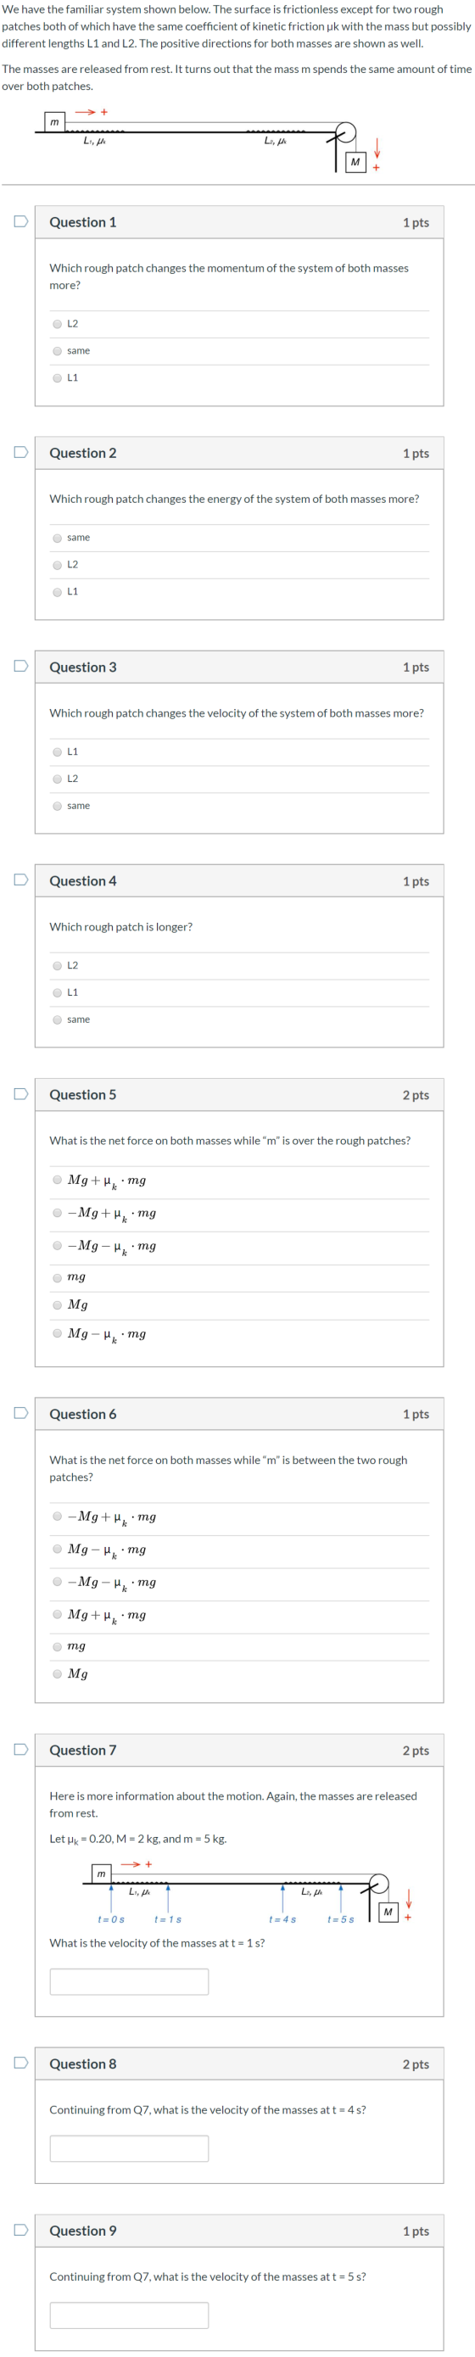Flag Question 2 with the bookmark icon
The height and width of the screenshot is (2357, 475).
[20, 452]
